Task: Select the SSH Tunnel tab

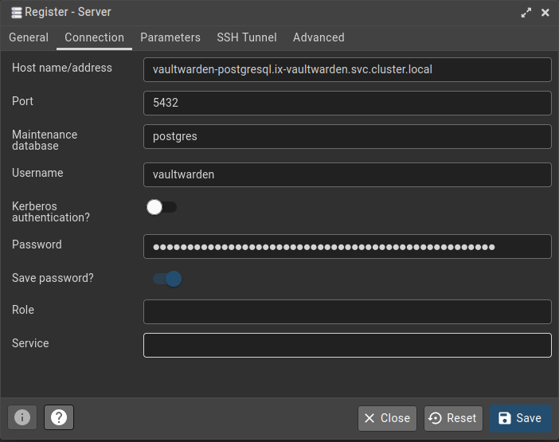Action: 247,37
